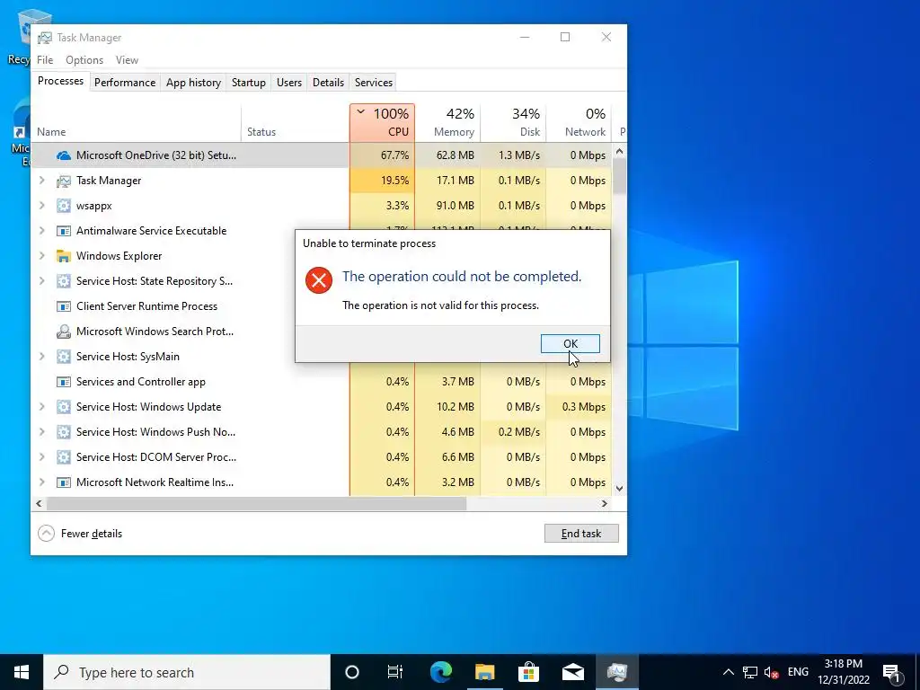This screenshot has height=690, width=920.
Task: Switch to the Startup tab
Action: click(249, 83)
